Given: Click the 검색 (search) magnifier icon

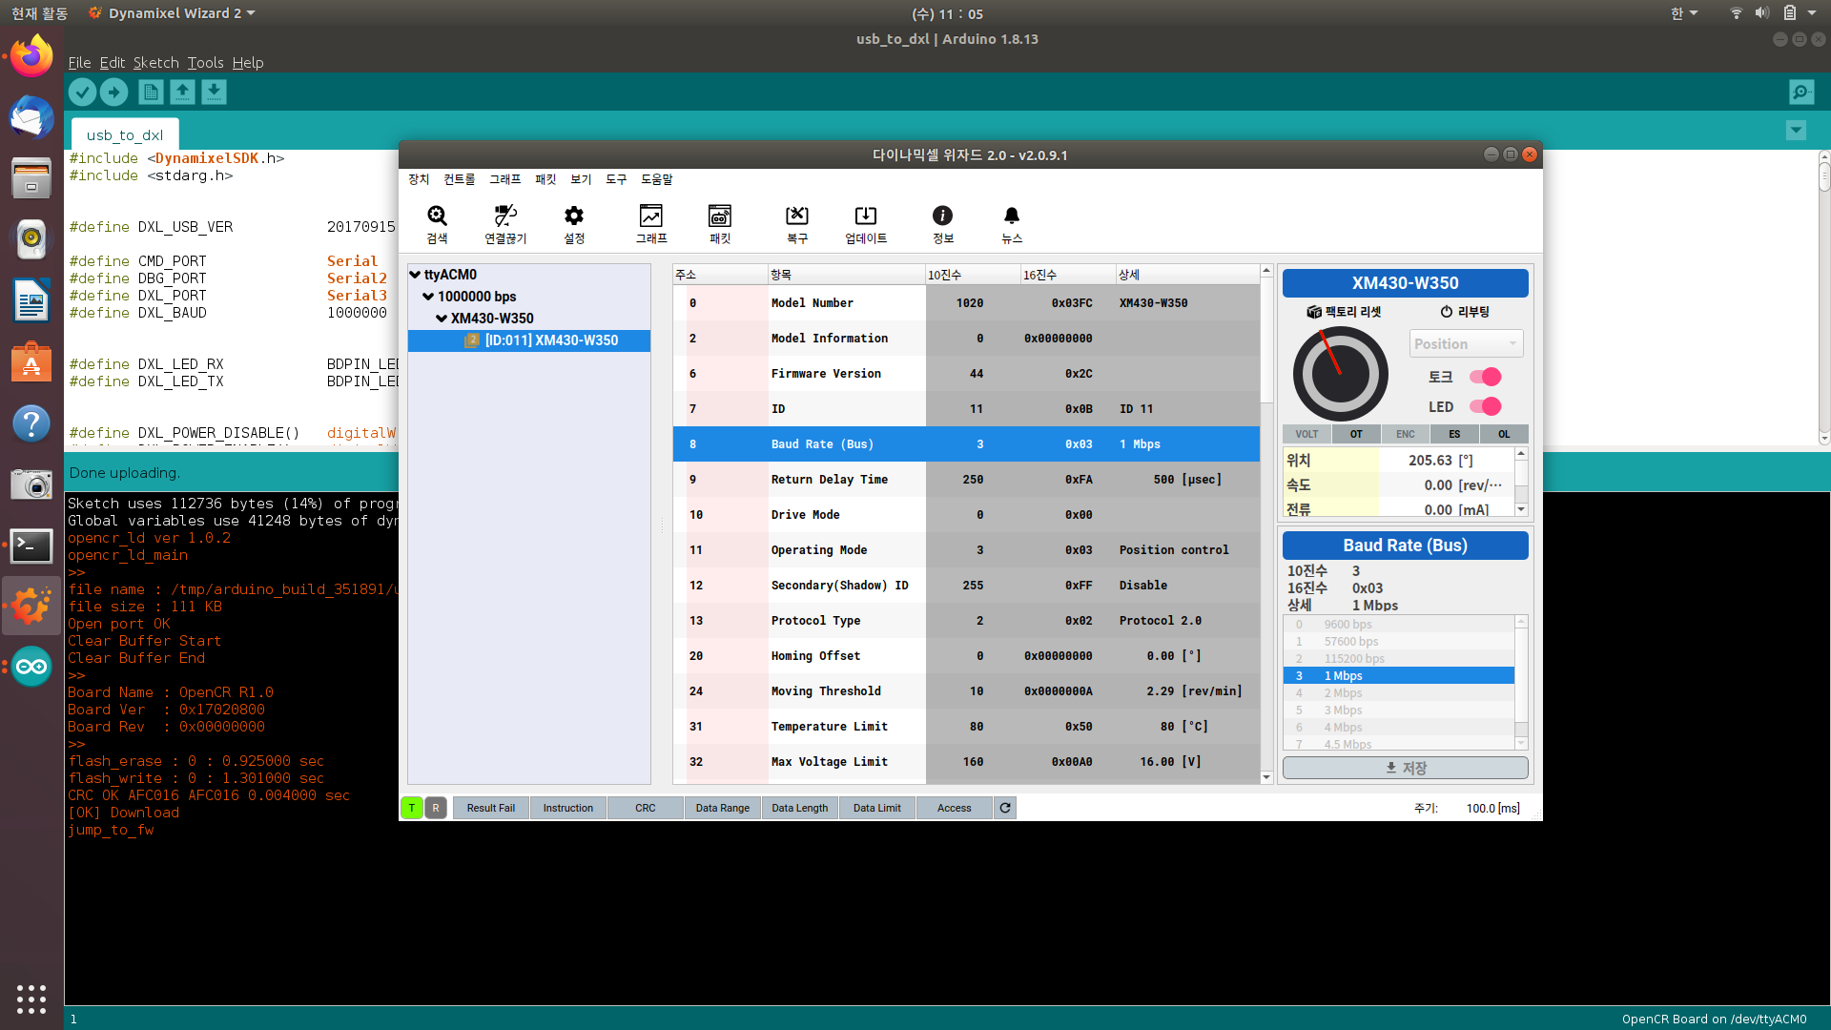Looking at the screenshot, I should point(437,216).
